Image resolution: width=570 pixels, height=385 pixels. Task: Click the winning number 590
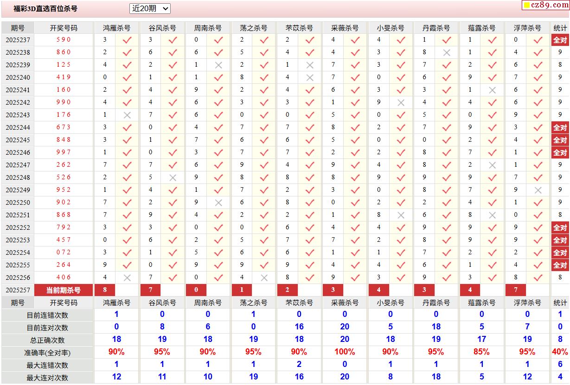64,40
